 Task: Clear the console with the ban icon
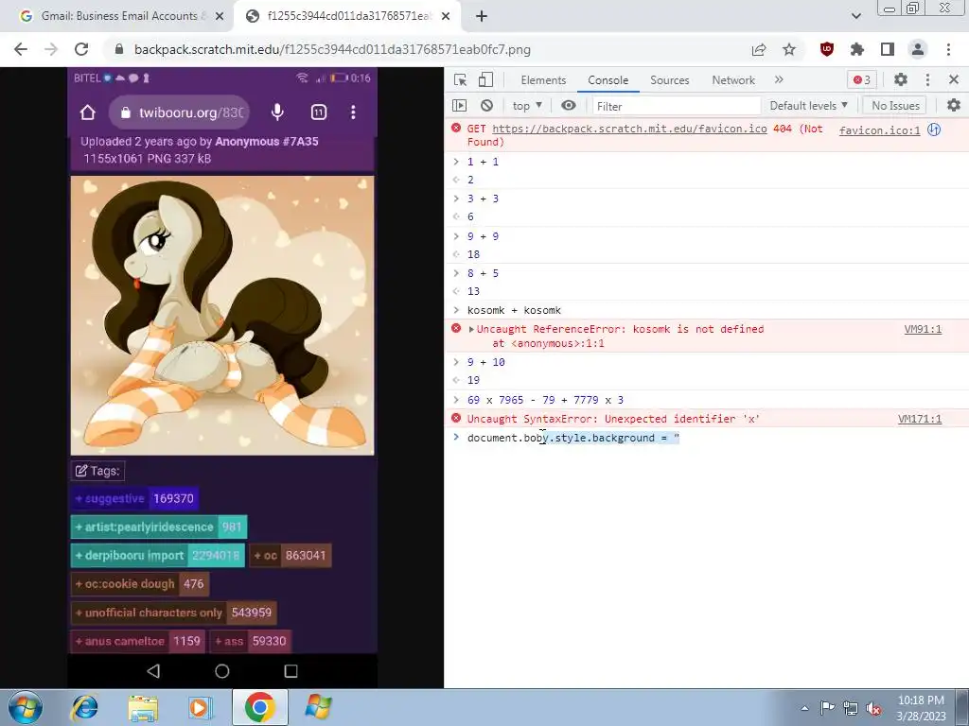pos(487,106)
